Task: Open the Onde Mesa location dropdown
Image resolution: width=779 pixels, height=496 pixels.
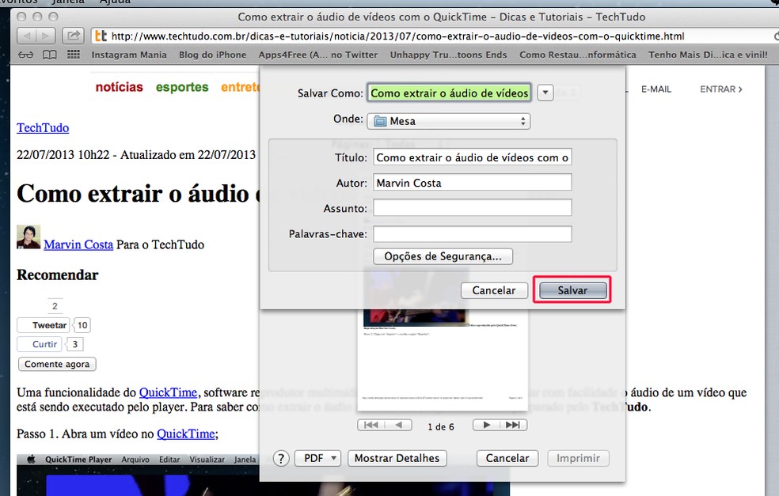Action: (x=449, y=121)
